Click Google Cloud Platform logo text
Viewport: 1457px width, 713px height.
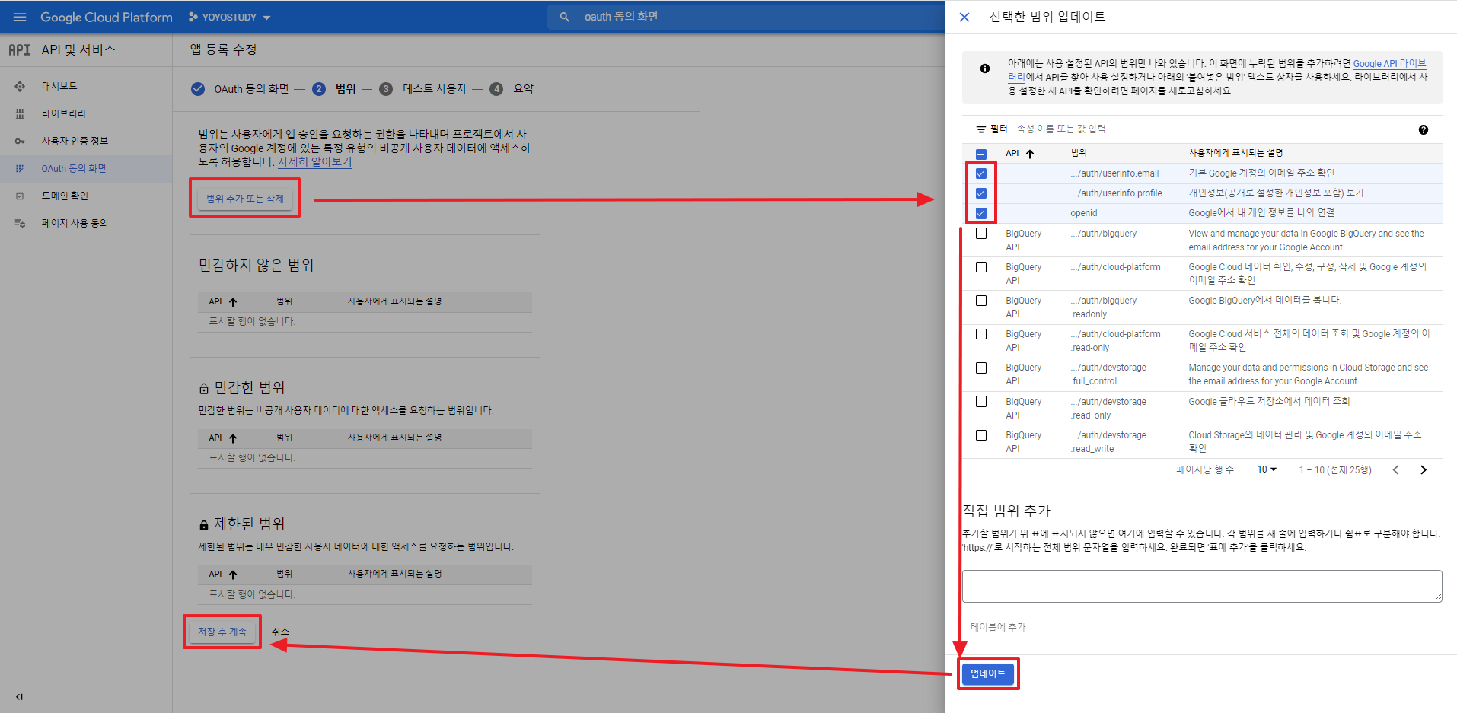[107, 17]
